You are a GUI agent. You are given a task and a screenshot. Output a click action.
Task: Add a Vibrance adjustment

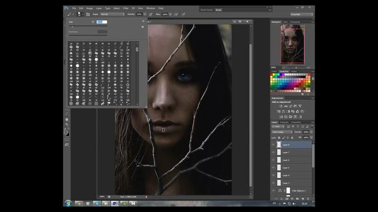[x=300, y=106]
